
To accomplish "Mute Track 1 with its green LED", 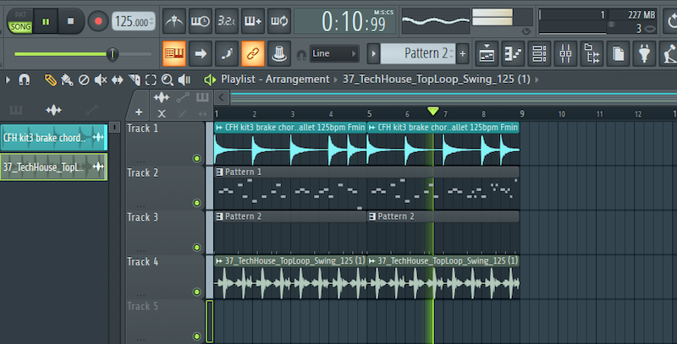I will tap(197, 158).
